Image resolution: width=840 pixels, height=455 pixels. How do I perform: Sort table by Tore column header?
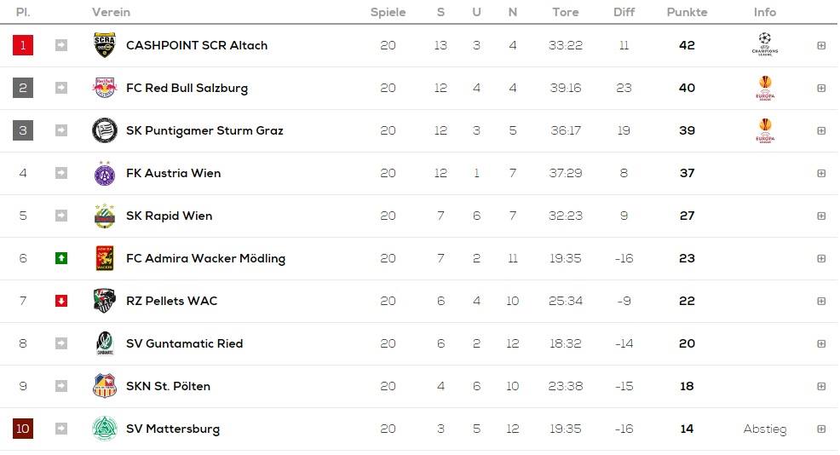(x=566, y=12)
